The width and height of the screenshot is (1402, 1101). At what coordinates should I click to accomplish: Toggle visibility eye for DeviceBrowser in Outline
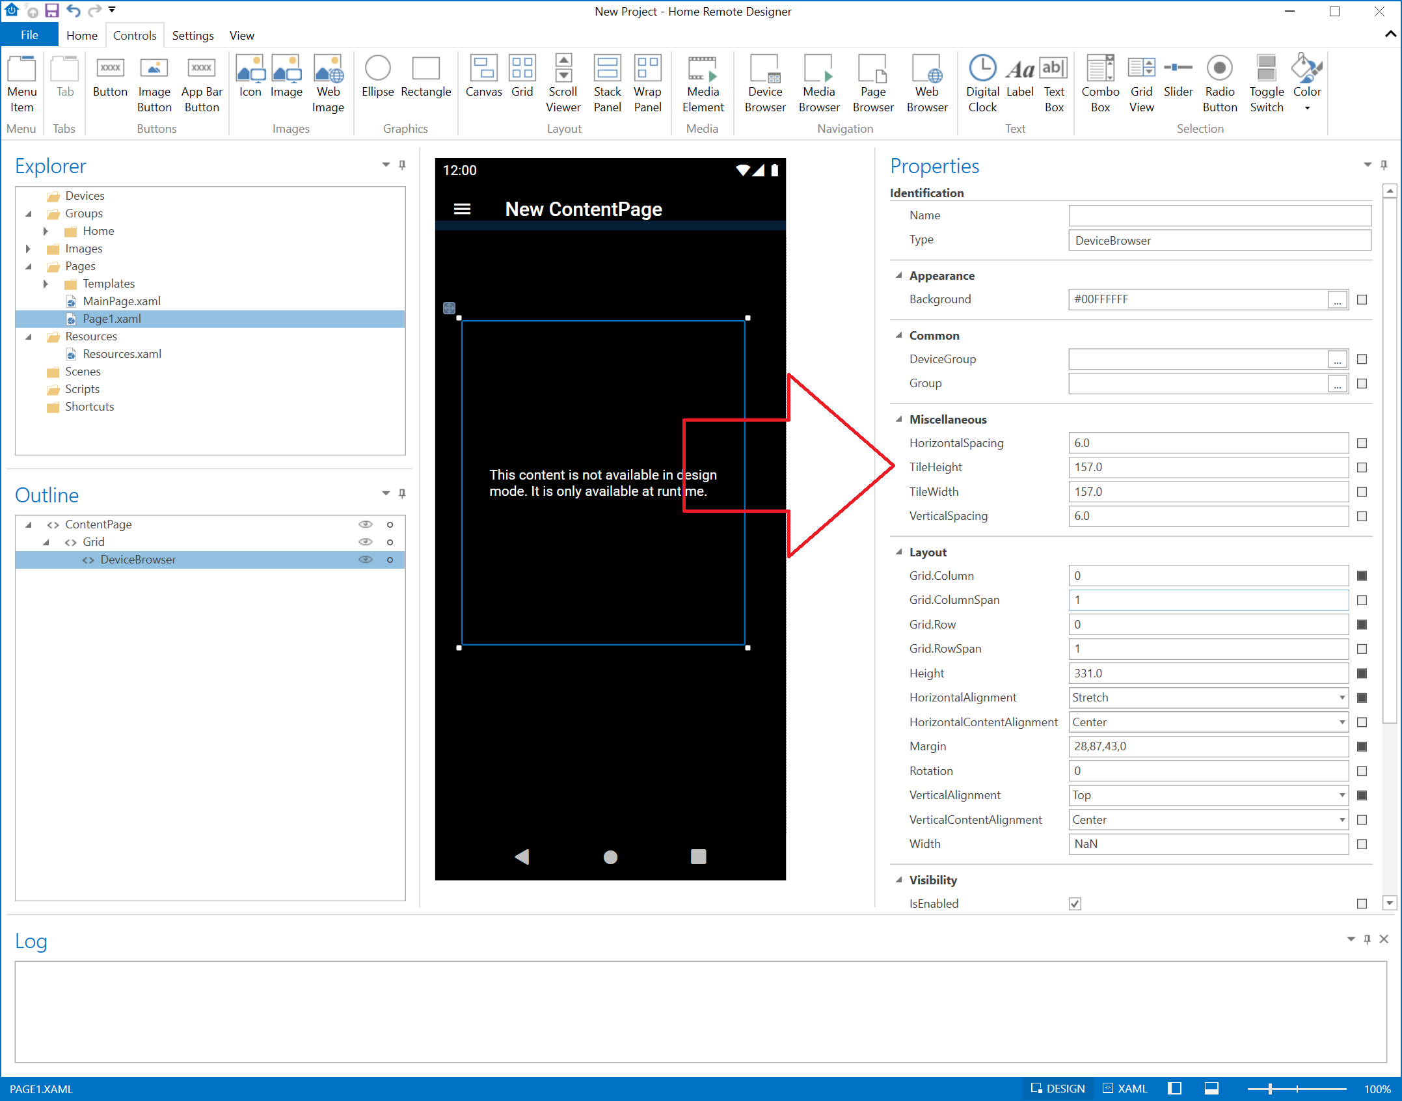click(x=366, y=560)
